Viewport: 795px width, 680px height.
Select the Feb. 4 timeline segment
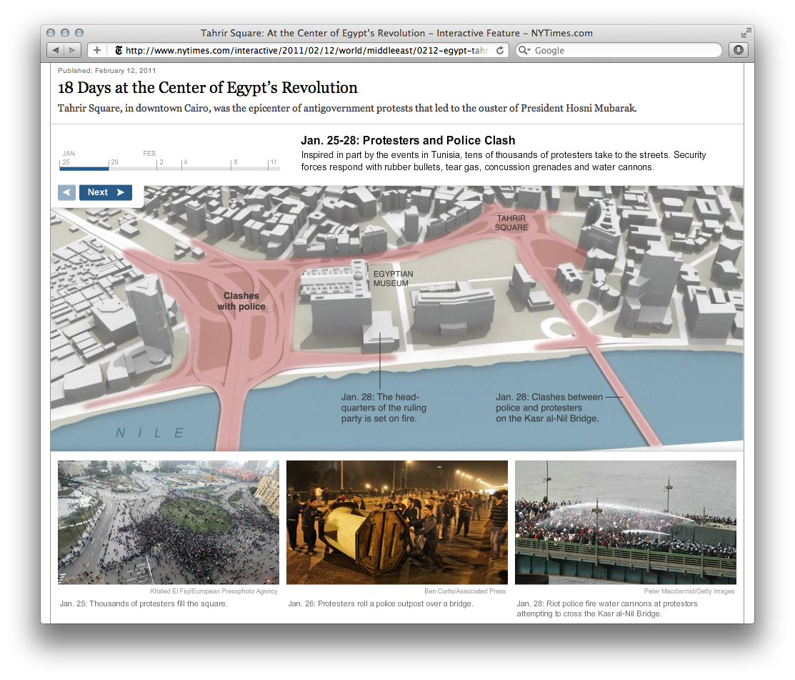click(x=207, y=168)
